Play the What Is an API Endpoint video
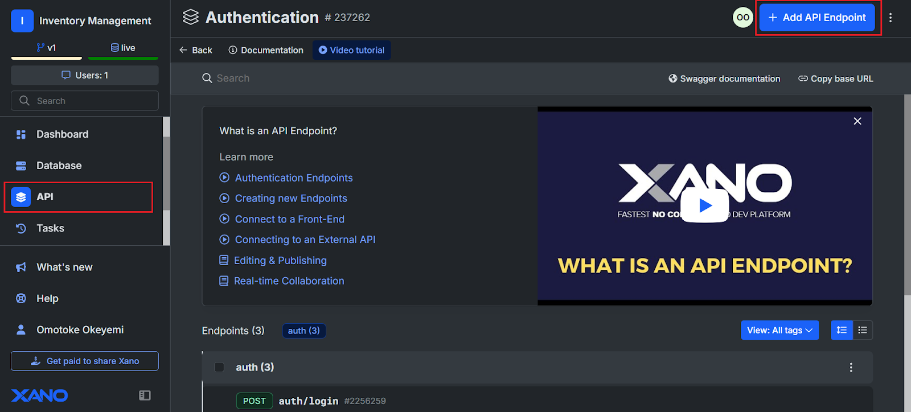 tap(705, 205)
